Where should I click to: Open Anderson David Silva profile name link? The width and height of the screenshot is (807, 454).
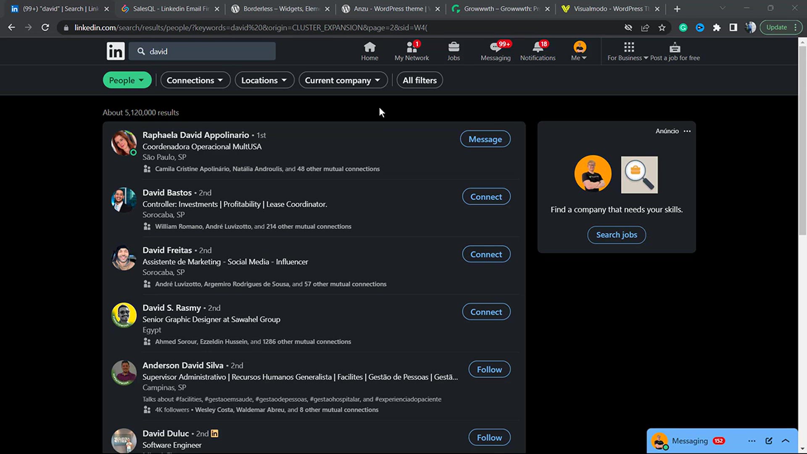(x=183, y=365)
